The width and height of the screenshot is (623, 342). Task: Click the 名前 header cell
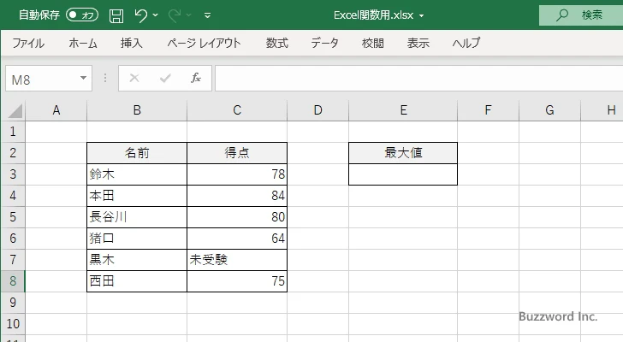(x=137, y=153)
